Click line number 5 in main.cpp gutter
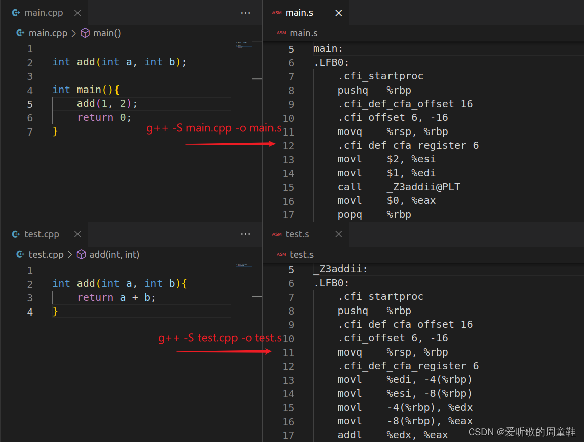This screenshot has height=442, width=584. click(x=30, y=104)
